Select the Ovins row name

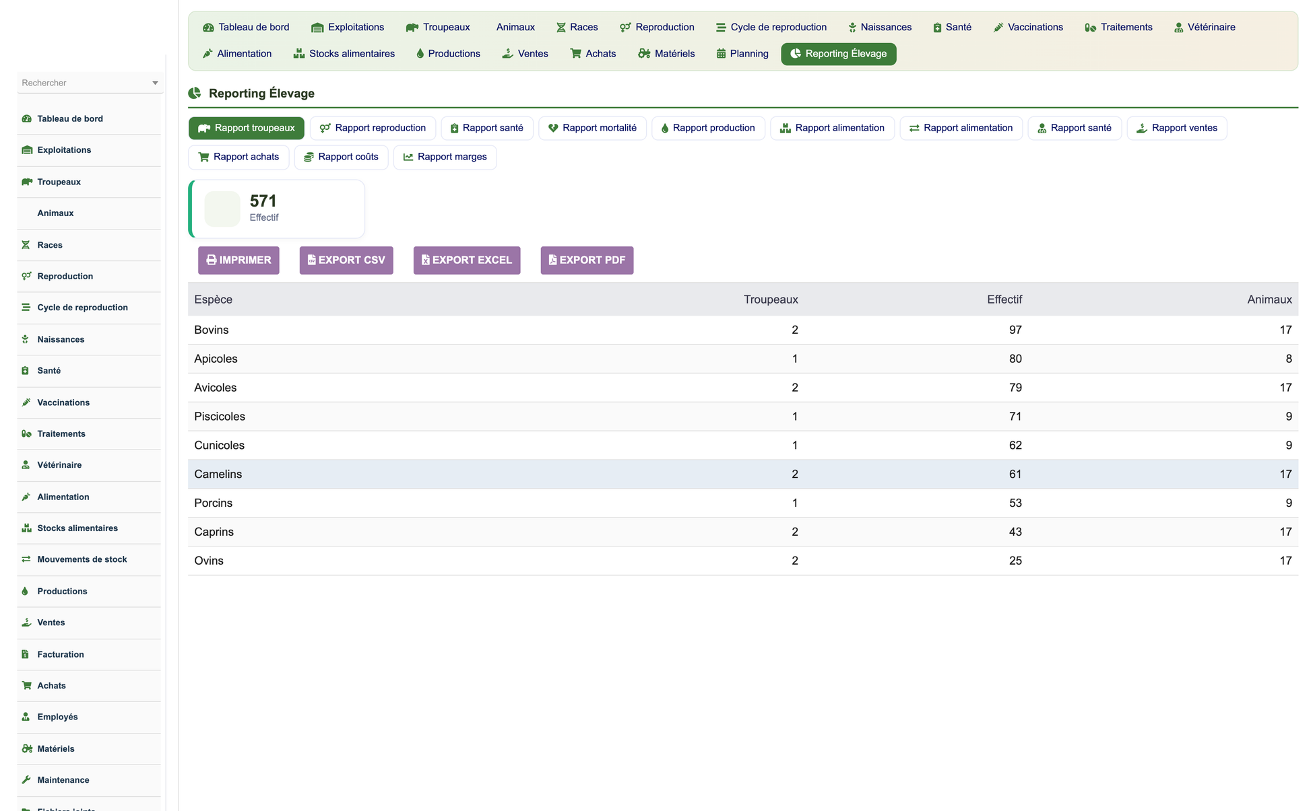(x=209, y=561)
